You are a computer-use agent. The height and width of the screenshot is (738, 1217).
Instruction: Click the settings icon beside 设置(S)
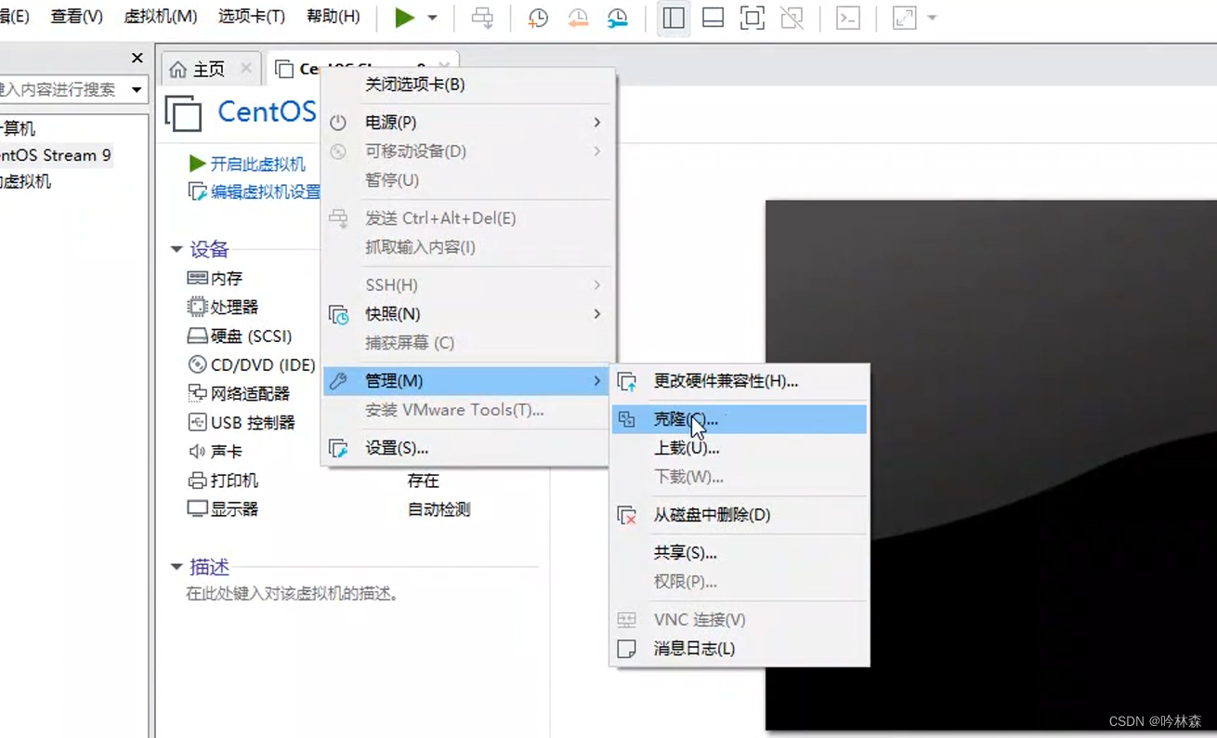[338, 448]
